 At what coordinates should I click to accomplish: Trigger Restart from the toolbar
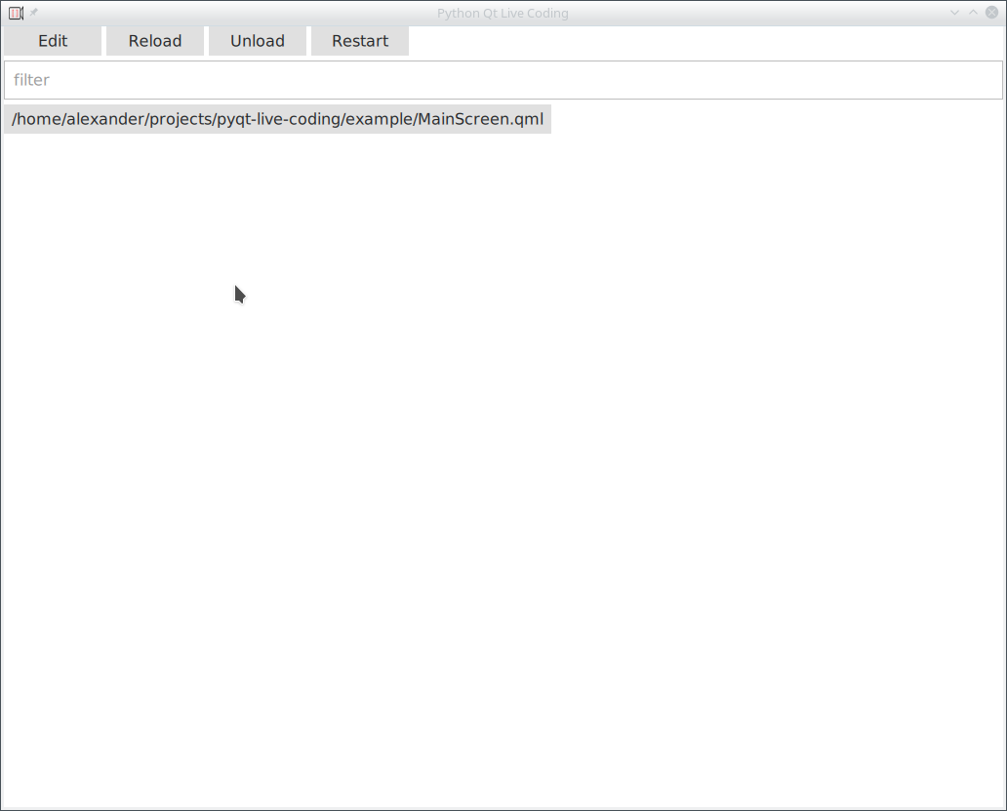coord(359,41)
